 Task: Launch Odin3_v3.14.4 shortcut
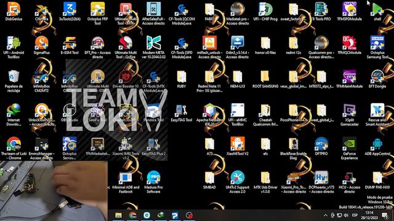coord(238,43)
